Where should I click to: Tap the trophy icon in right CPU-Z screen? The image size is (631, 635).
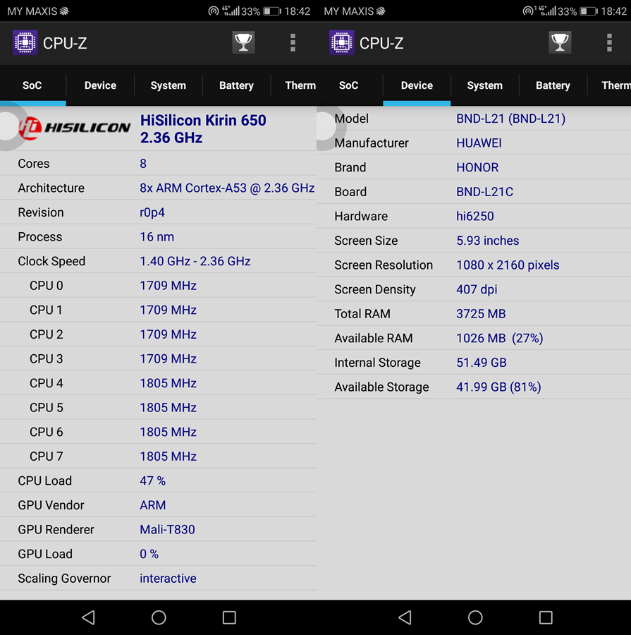[x=560, y=42]
